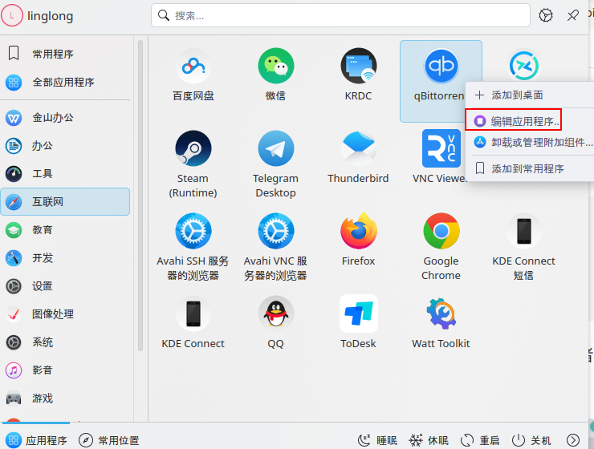The width and height of the screenshot is (594, 449).
Task: Open 百度网盘 app
Action: 193,67
